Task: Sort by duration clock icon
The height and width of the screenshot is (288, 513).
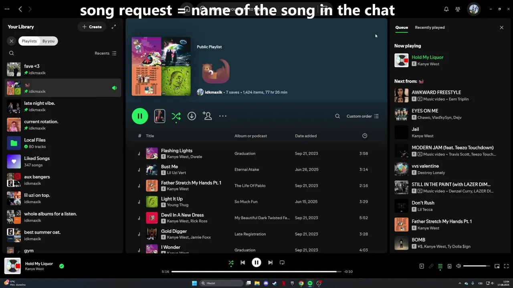Action: coord(365,136)
